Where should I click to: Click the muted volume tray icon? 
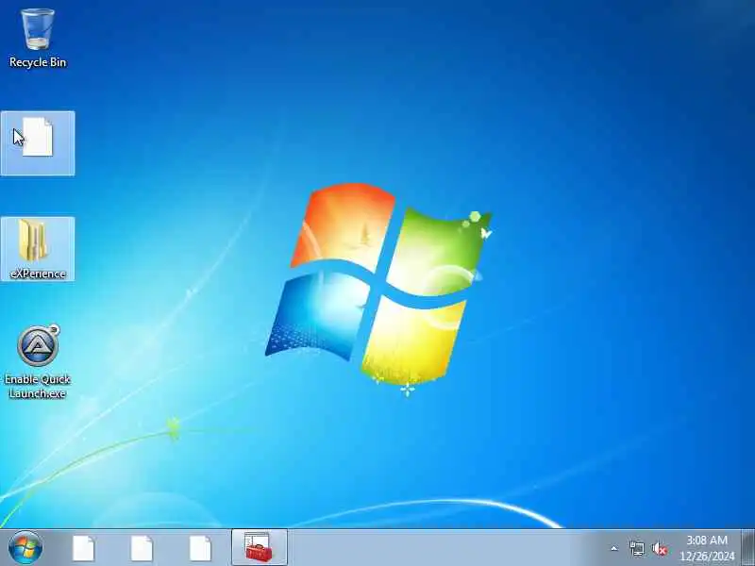coord(660,548)
